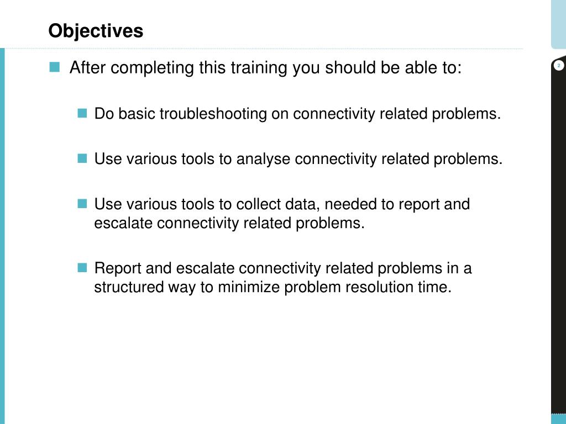
Task: Click the line "structured way to minimize problem resolution"
Action: [x=273, y=287]
